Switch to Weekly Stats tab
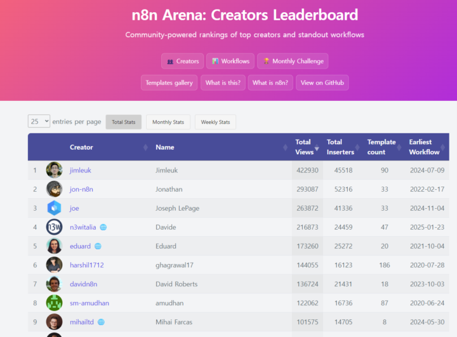The height and width of the screenshot is (337, 457). click(x=215, y=122)
